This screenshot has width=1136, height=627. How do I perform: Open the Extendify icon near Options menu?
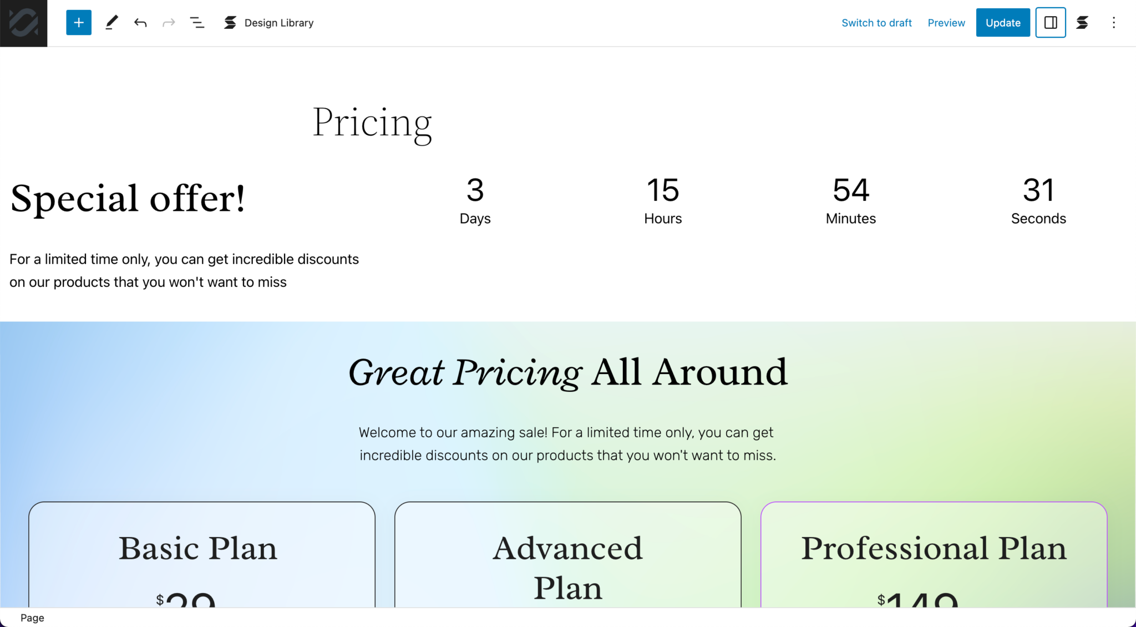point(1083,22)
